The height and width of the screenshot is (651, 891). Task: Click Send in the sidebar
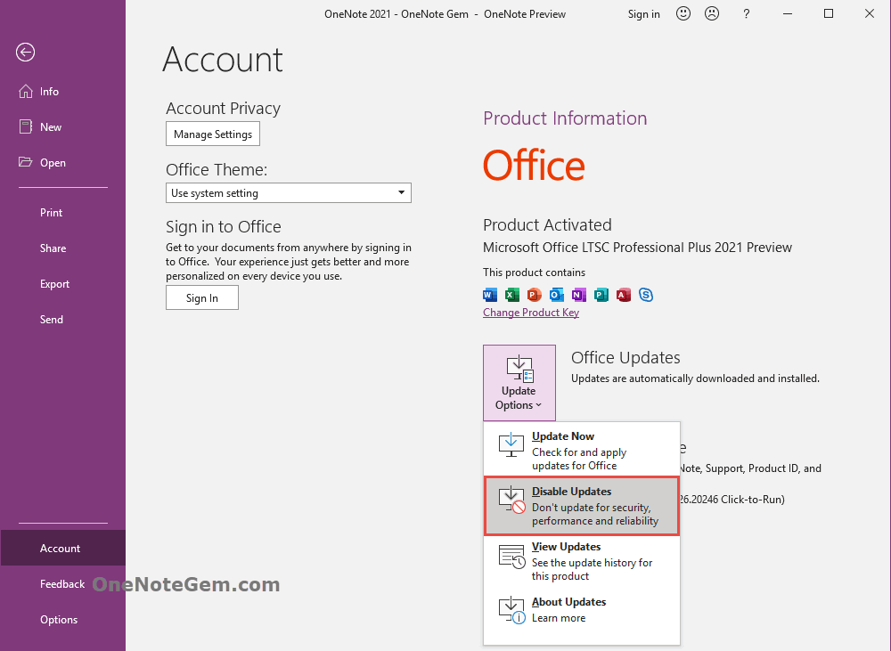tap(62, 319)
